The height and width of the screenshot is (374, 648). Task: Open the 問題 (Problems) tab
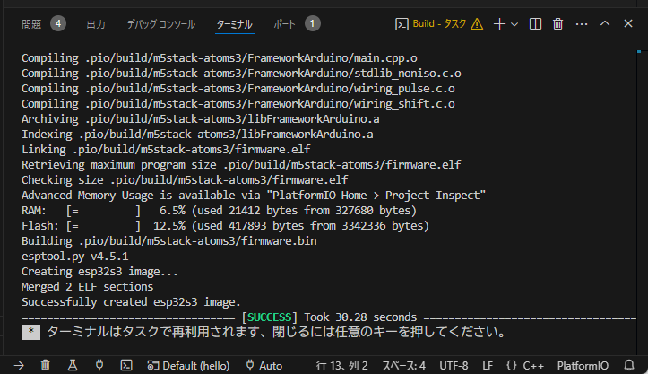[x=31, y=24]
